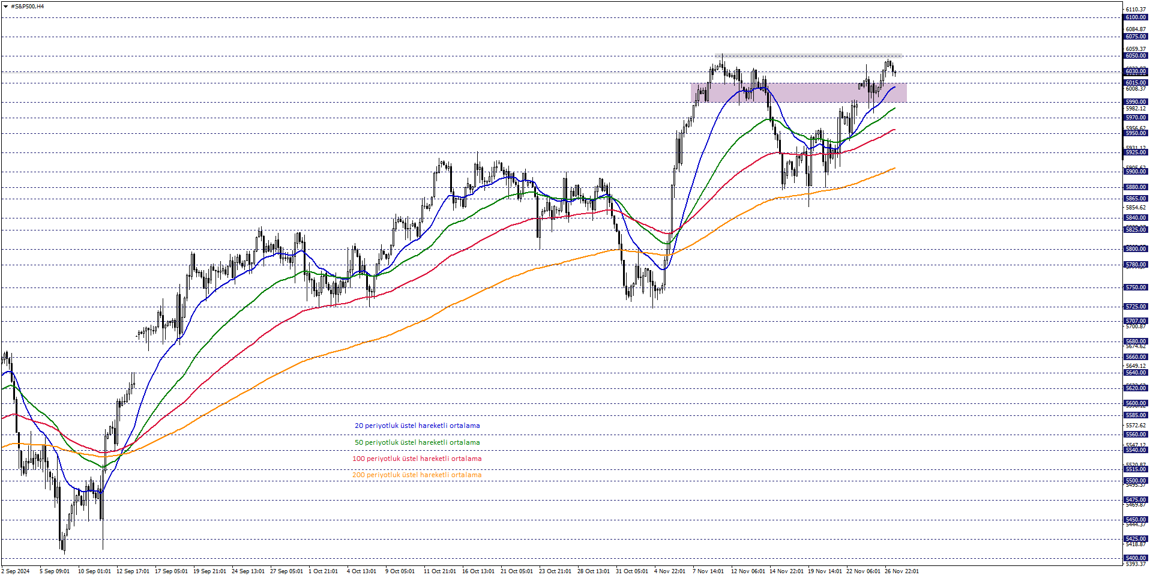Click the '12 Sep 17:01' time axis label

[x=133, y=571]
